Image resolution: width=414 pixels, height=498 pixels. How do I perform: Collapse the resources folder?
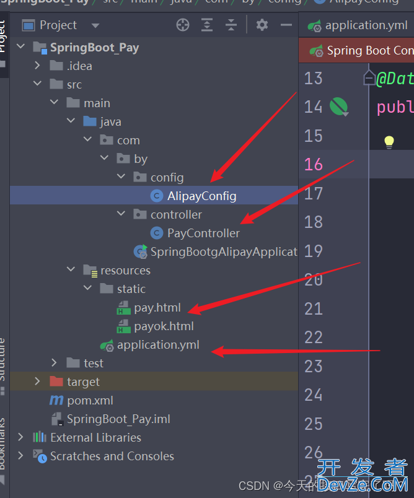pyautogui.click(x=71, y=269)
